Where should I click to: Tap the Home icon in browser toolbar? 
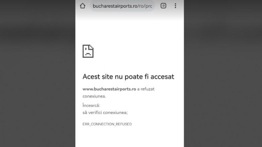(x=83, y=6)
